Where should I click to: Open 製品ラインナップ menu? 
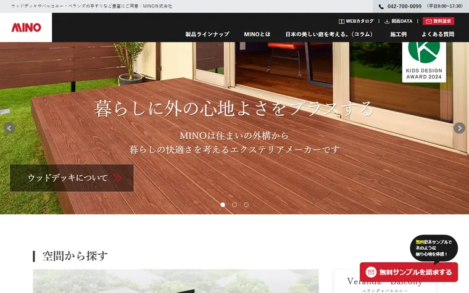click(x=207, y=35)
